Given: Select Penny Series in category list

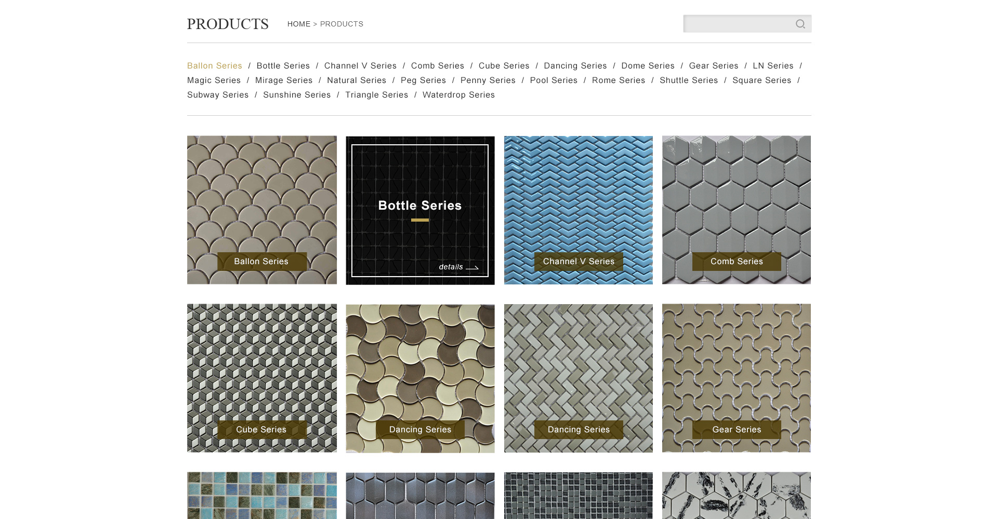Looking at the screenshot, I should [x=488, y=80].
